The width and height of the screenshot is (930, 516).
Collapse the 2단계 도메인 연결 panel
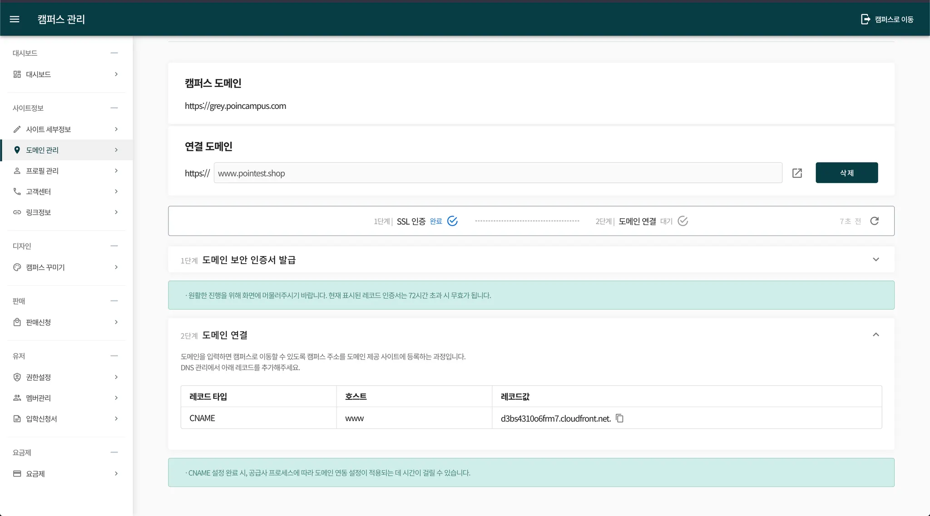coord(876,335)
